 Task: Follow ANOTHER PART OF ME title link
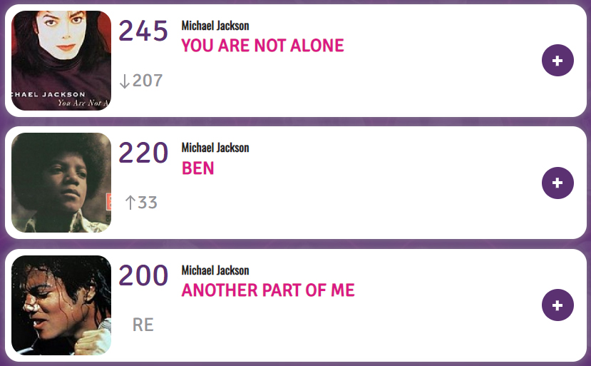[268, 290]
